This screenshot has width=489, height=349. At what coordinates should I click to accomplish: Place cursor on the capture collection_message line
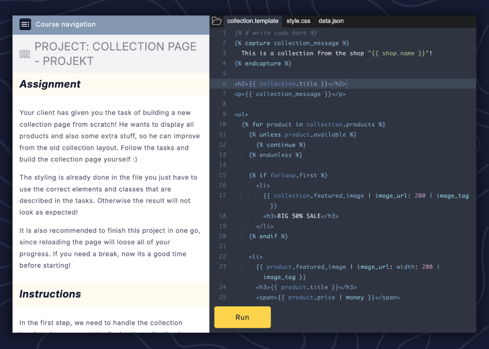[x=291, y=43]
